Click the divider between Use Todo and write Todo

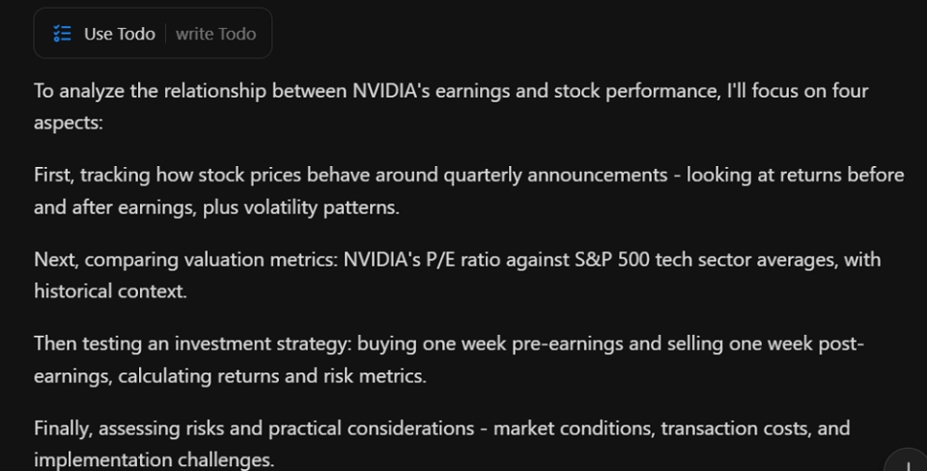click(165, 34)
